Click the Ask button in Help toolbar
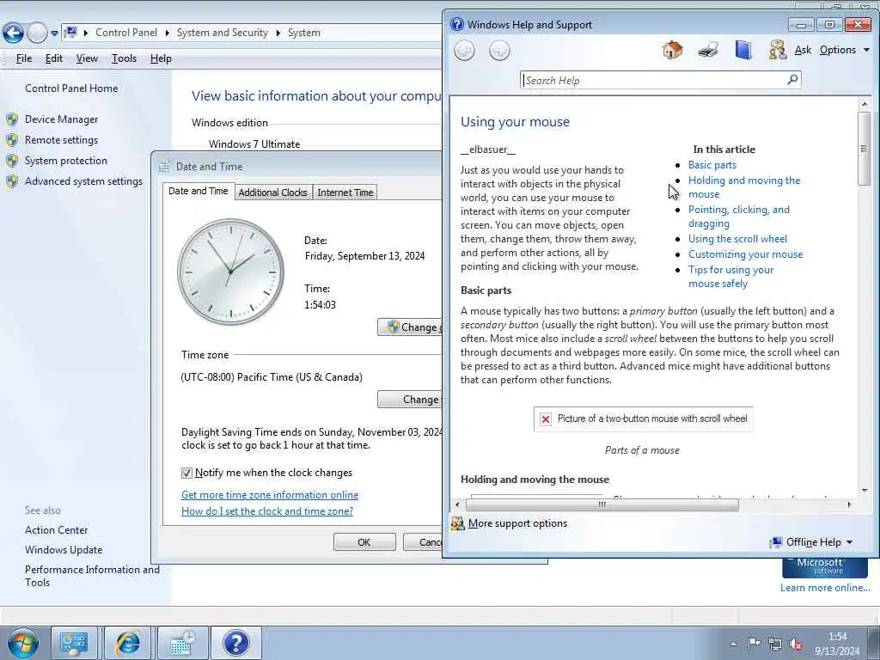 (804, 50)
